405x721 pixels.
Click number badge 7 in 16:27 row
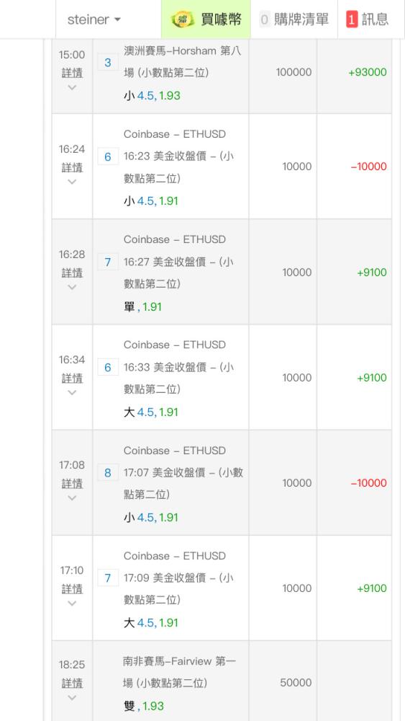(x=108, y=262)
